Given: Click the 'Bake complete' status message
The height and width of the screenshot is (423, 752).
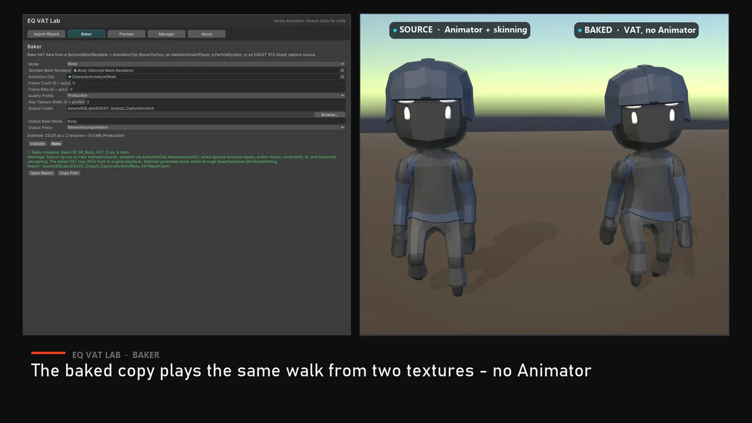Looking at the screenshot, I should 78,152.
